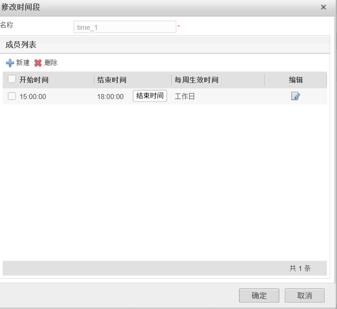Click the 新建 label in toolbar
Viewport: 337px width, 309px height.
pyautogui.click(x=23, y=63)
